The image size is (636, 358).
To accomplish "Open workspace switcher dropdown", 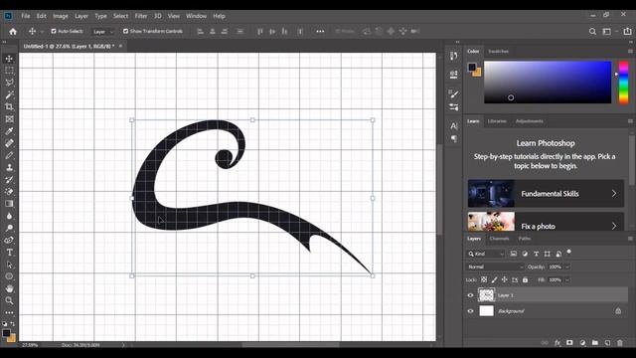I will 609,31.
